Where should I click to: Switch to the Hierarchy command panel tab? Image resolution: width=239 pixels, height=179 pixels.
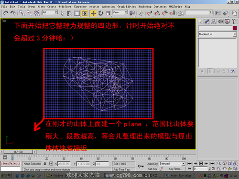pos(214,21)
